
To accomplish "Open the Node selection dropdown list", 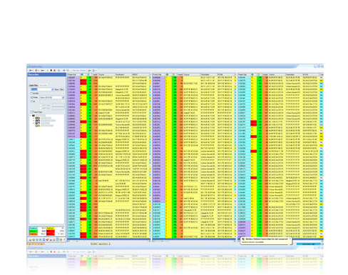I will 63,98.
